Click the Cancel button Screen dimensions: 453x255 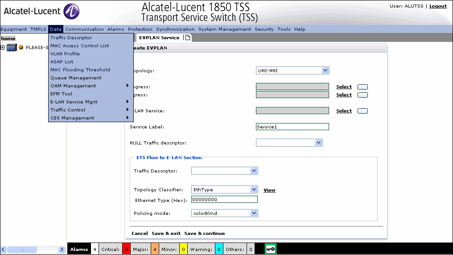pyautogui.click(x=140, y=233)
